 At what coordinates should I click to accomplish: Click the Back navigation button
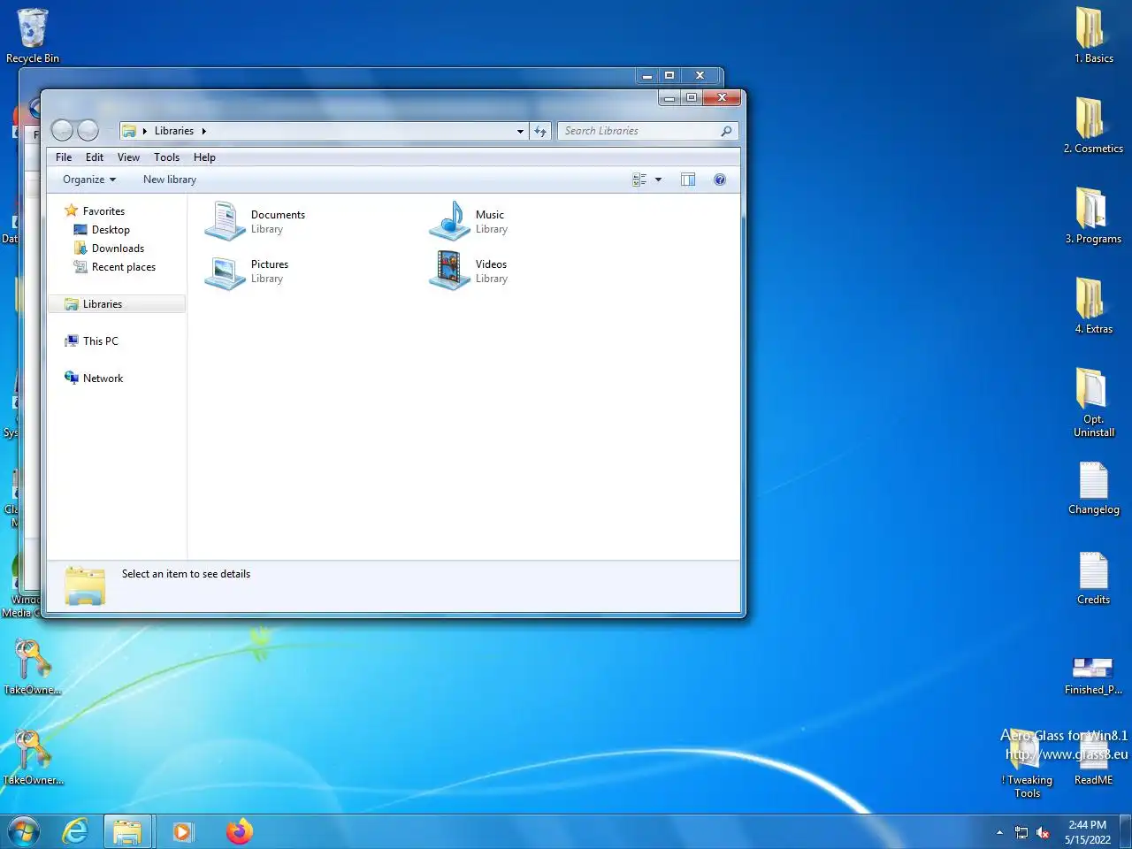pos(62,131)
